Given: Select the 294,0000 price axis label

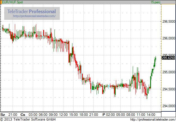Looking at the screenshot, I should click(169, 106).
